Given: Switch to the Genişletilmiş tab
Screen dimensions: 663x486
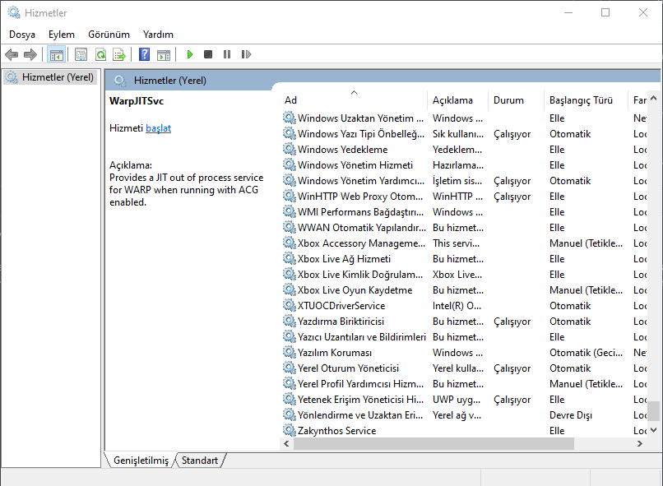Looking at the screenshot, I should tap(141, 461).
